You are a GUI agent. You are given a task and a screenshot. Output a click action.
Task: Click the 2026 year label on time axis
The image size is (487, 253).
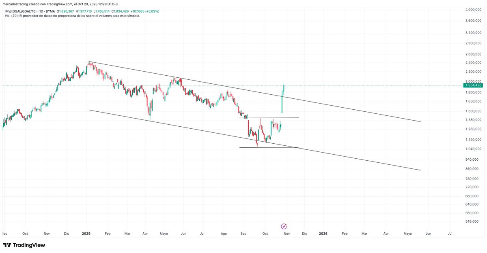coord(323,234)
